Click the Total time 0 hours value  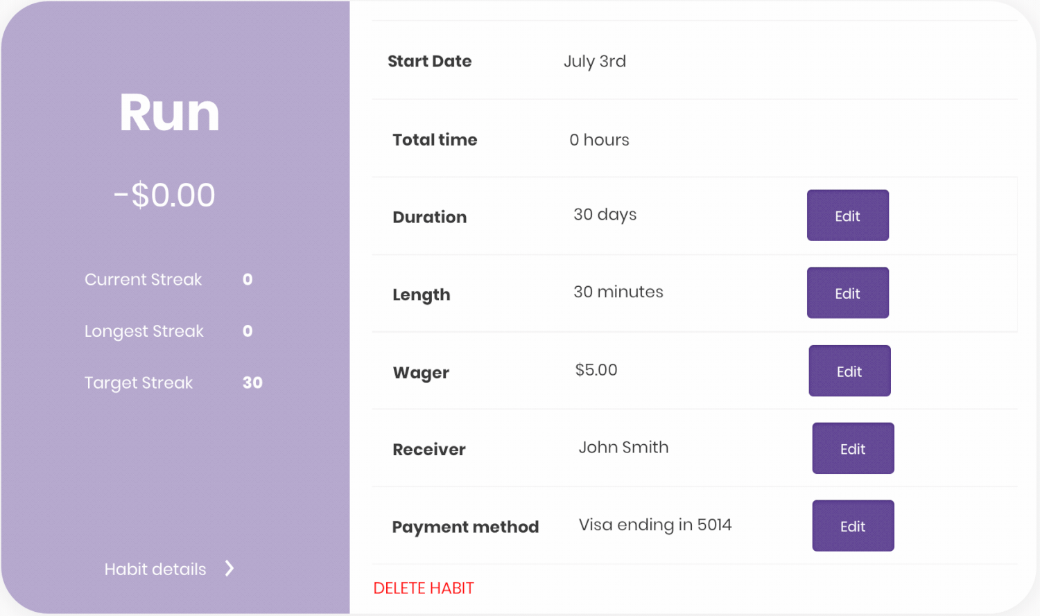coord(600,140)
